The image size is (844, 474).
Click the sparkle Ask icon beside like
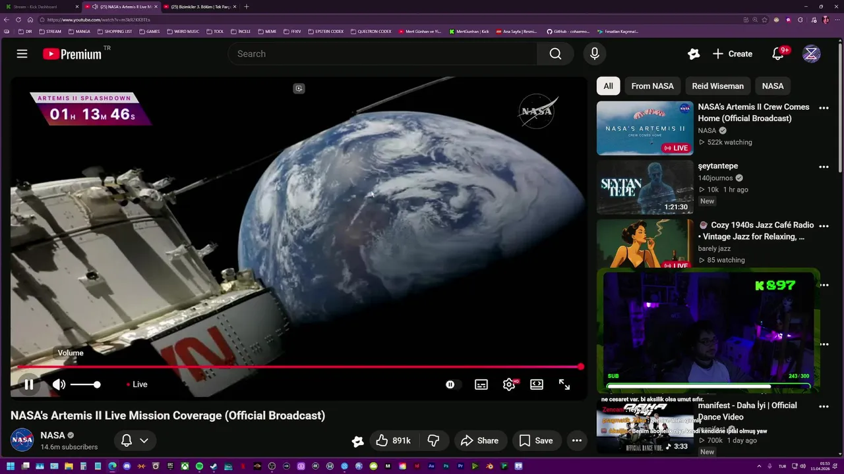pyautogui.click(x=357, y=441)
